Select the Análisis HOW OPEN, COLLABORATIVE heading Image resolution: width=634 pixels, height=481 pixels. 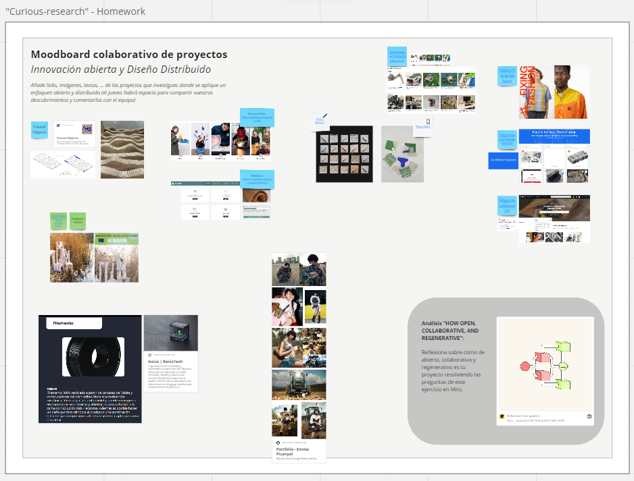point(450,331)
